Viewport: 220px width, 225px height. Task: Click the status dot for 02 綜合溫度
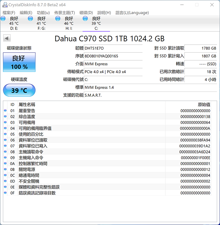point(5,116)
